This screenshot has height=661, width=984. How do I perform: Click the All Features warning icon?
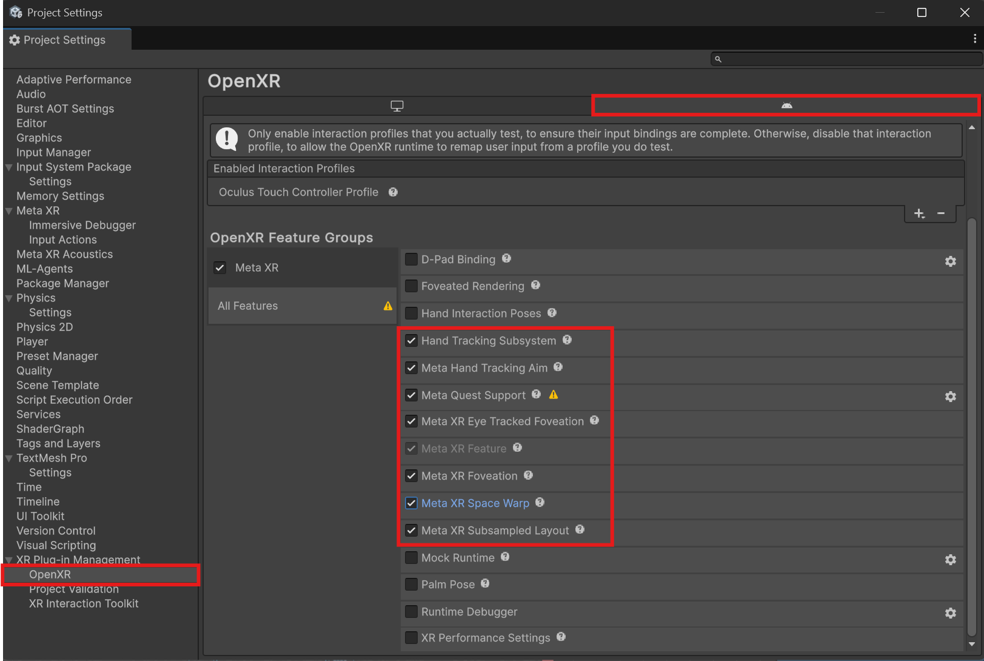(388, 306)
